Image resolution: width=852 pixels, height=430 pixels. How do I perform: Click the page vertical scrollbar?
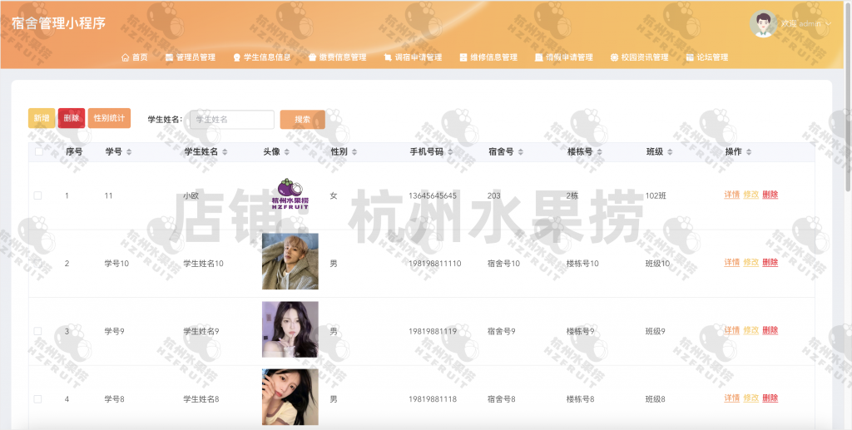848,98
